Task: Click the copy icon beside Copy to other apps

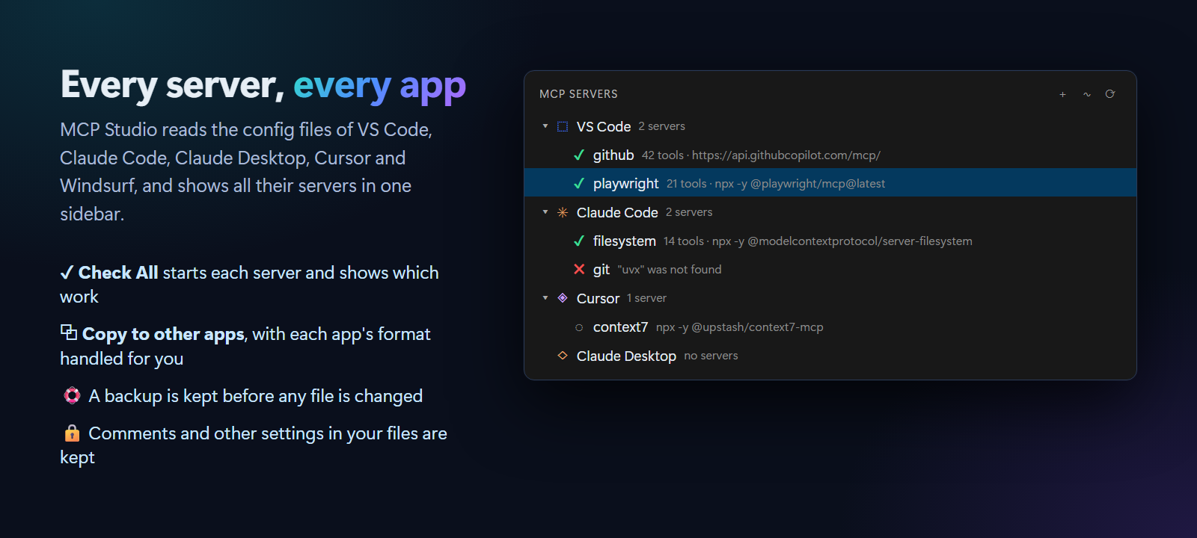Action: point(69,332)
